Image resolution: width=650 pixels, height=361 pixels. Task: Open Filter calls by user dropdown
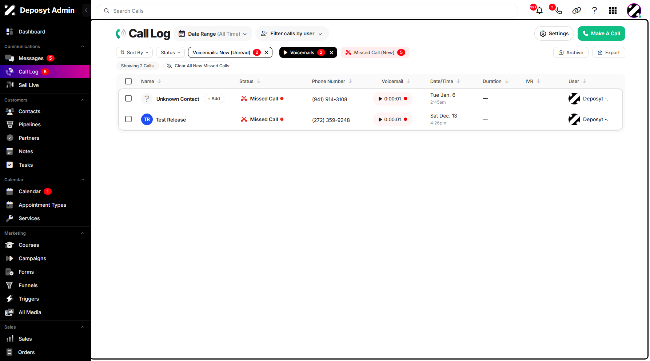pyautogui.click(x=292, y=33)
